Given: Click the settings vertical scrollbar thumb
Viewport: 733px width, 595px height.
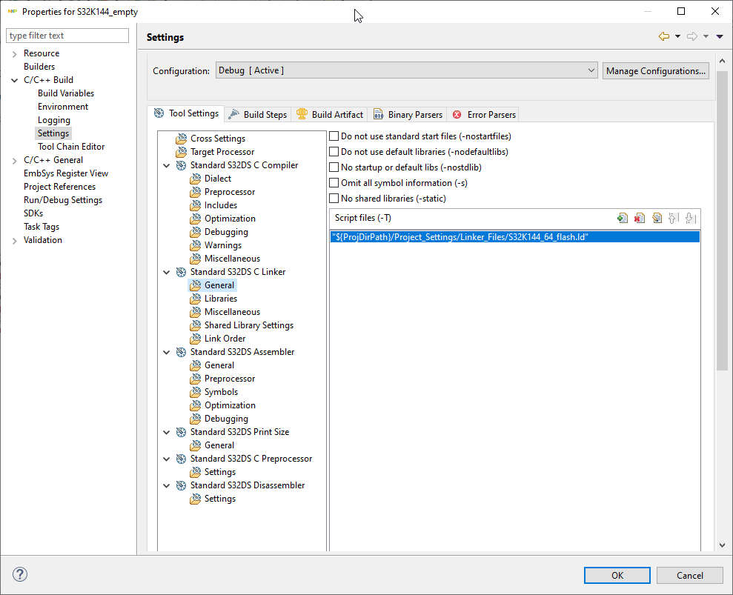Looking at the screenshot, I should pos(722,221).
